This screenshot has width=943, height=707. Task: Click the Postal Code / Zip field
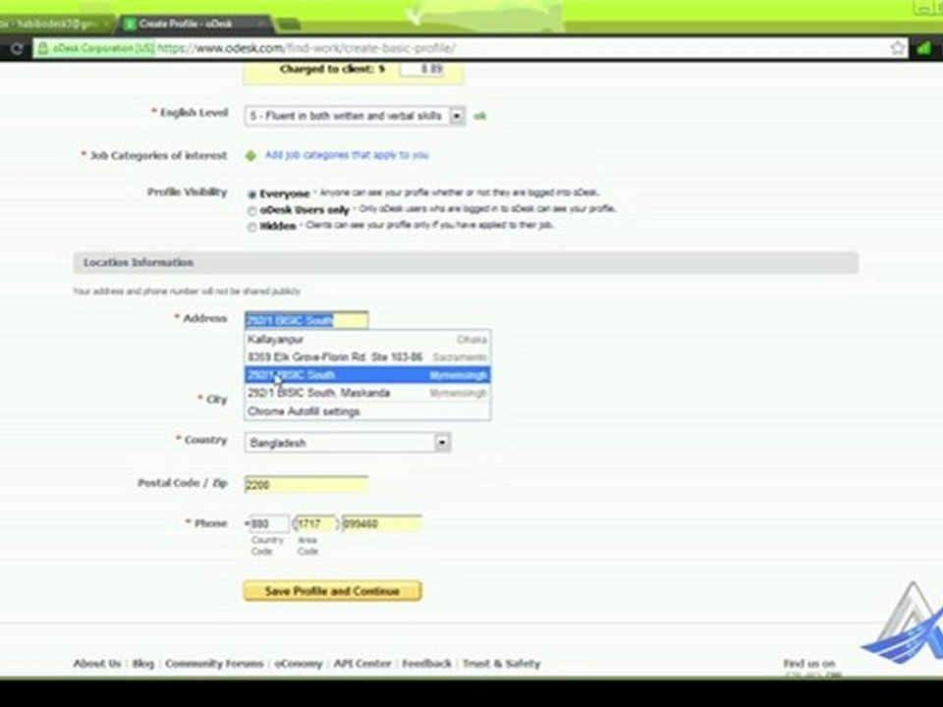(x=306, y=484)
